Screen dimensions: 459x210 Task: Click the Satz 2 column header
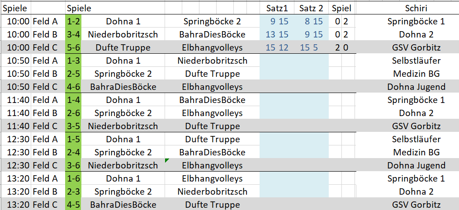(x=311, y=8)
